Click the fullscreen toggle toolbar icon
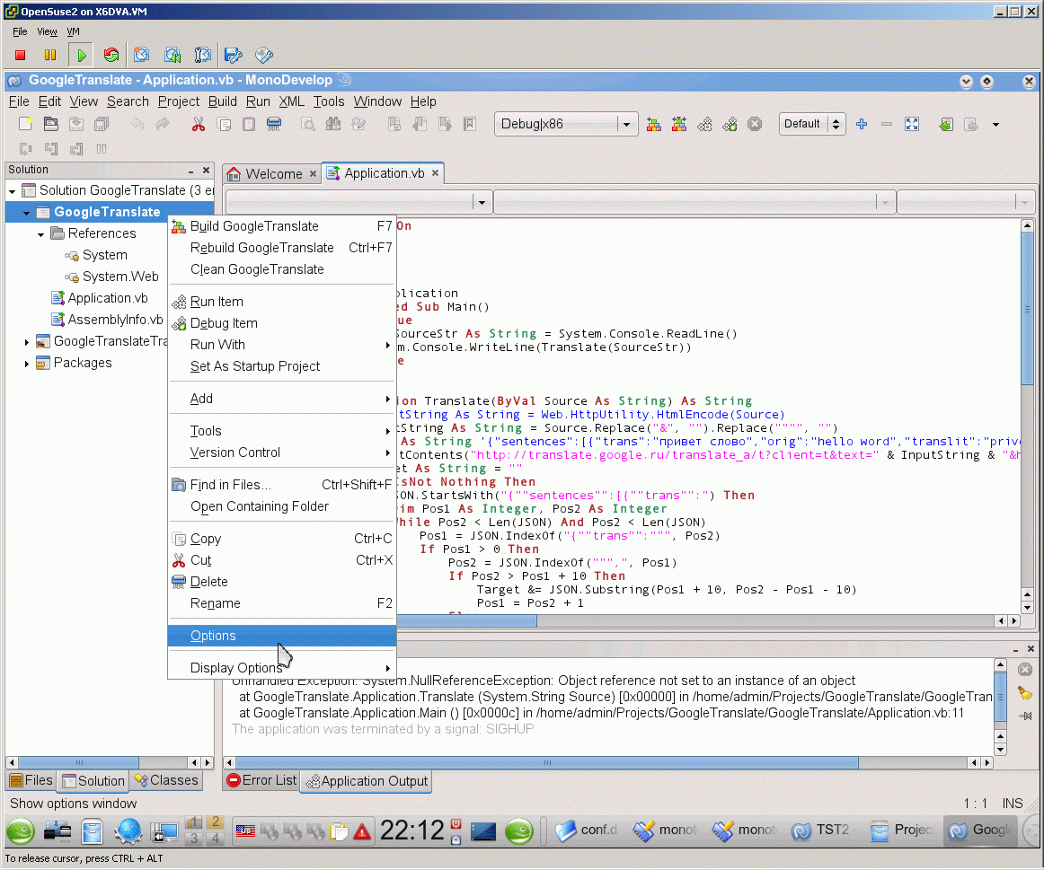Image resolution: width=1044 pixels, height=870 pixels. coord(912,125)
